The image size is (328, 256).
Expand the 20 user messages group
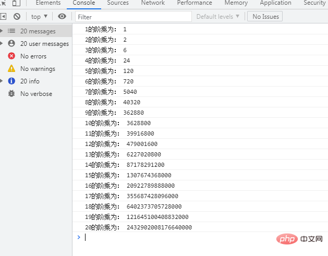coord(1,43)
